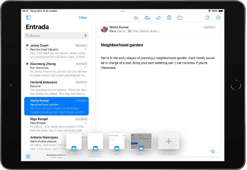247x170 pixels.
Task: Tap Nova Janela plus button
Action: click(x=169, y=141)
